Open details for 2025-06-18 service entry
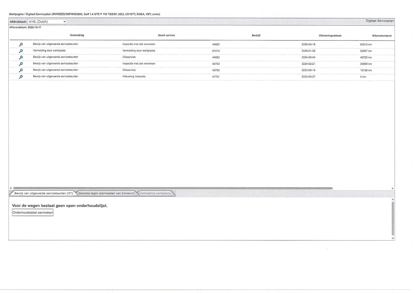The height and width of the screenshot is (293, 414). point(21,45)
